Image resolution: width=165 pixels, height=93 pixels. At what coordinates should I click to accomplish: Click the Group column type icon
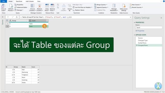pos(10,21)
